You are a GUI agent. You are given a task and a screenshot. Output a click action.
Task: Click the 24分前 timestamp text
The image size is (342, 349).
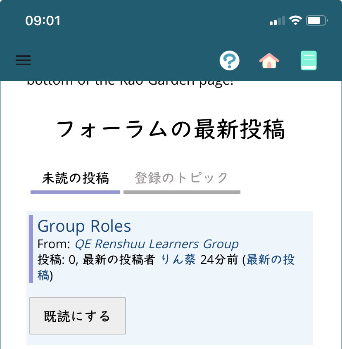(x=220, y=260)
